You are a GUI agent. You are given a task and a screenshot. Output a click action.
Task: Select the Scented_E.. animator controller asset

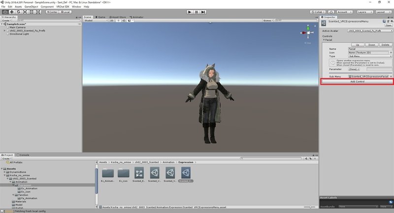[139, 173]
